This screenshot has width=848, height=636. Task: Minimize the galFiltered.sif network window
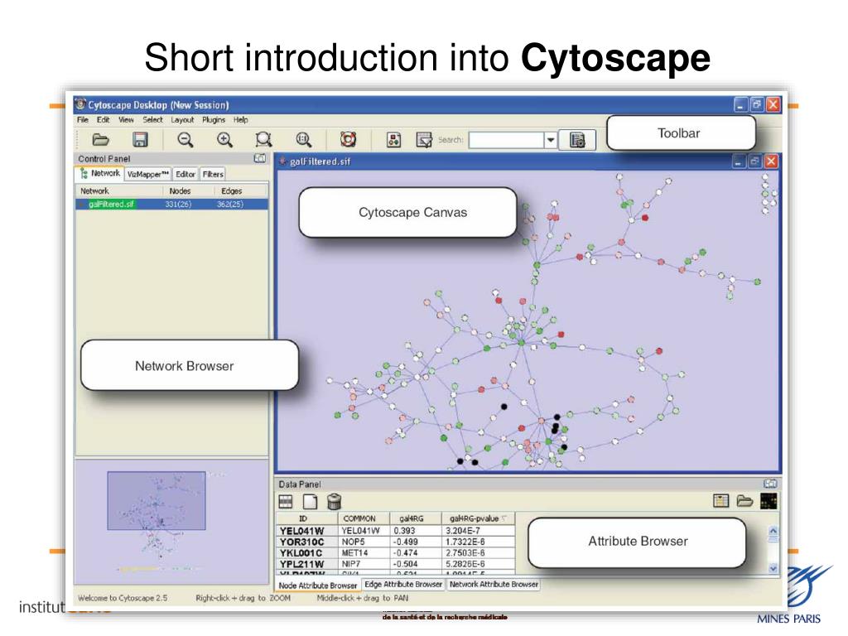pyautogui.click(x=739, y=161)
